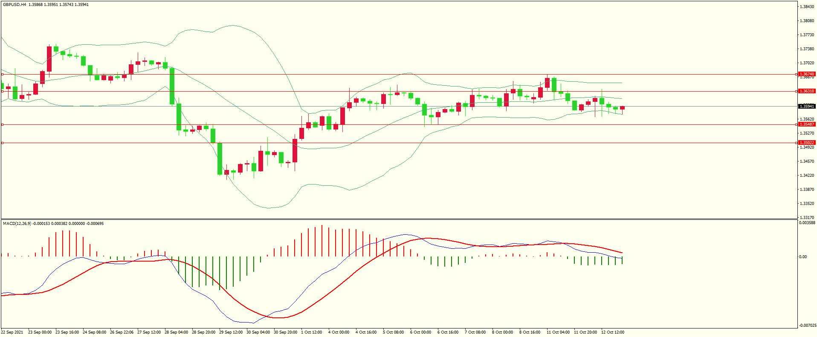Click the 1.33170 price axis label
Image resolution: width=817 pixels, height=337 pixels.
coord(807,218)
